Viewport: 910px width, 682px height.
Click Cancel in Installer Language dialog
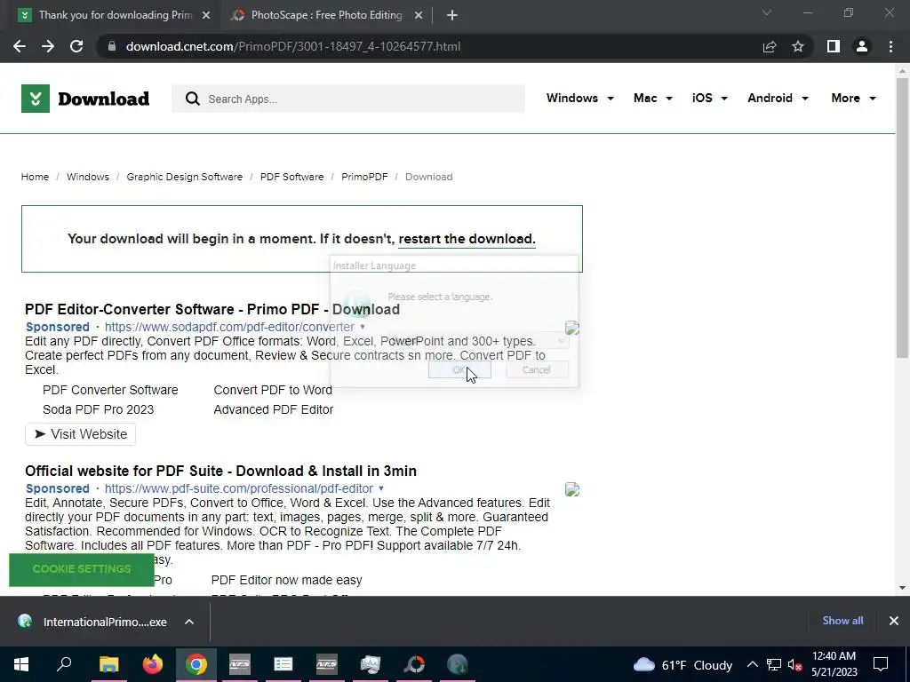coord(537,370)
